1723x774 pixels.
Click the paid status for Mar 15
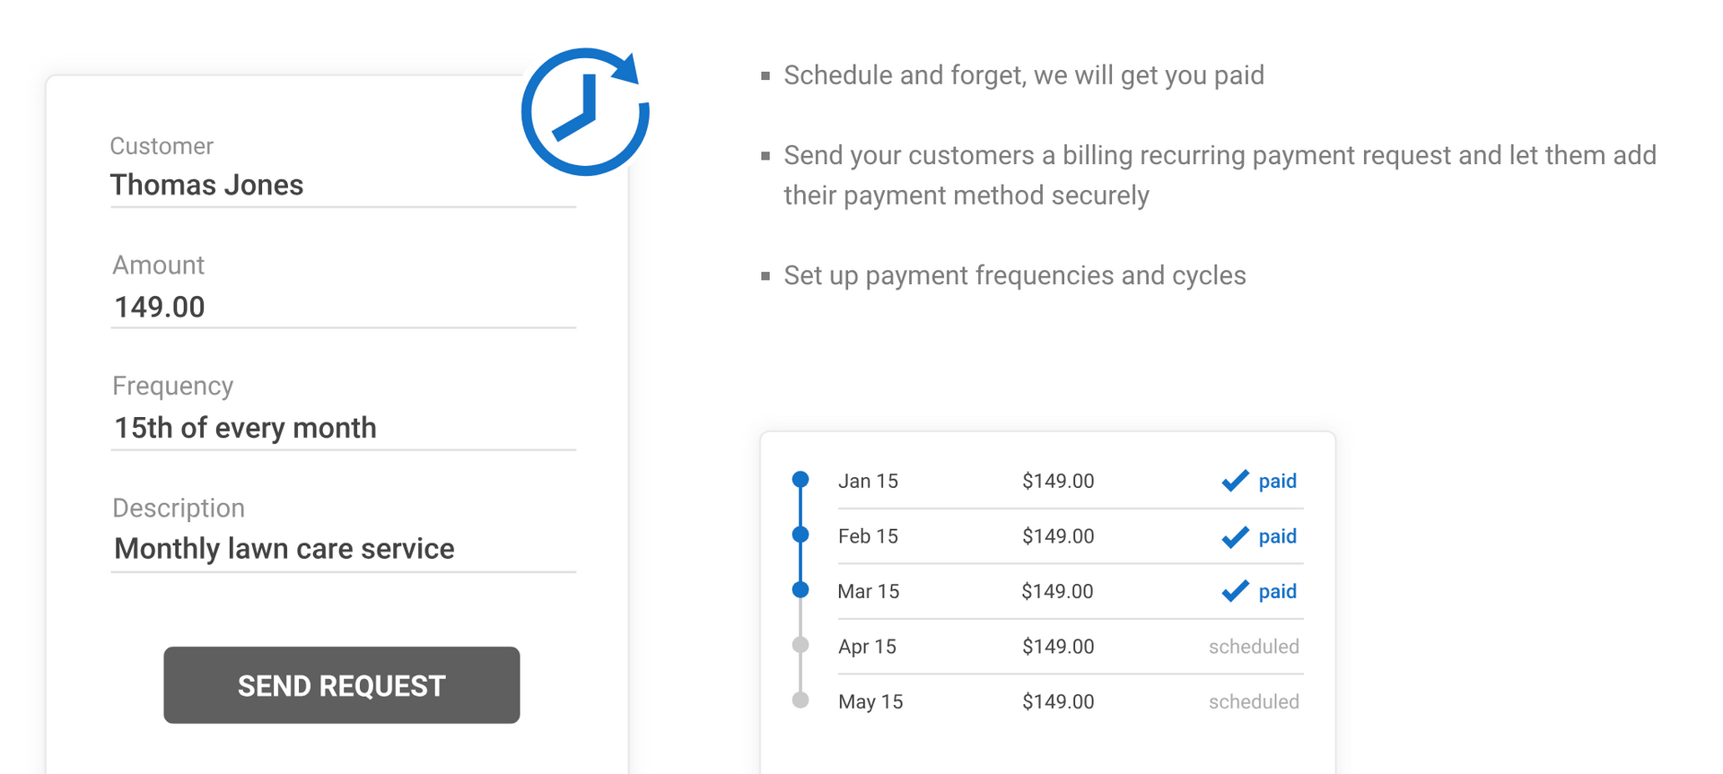[x=1277, y=592]
